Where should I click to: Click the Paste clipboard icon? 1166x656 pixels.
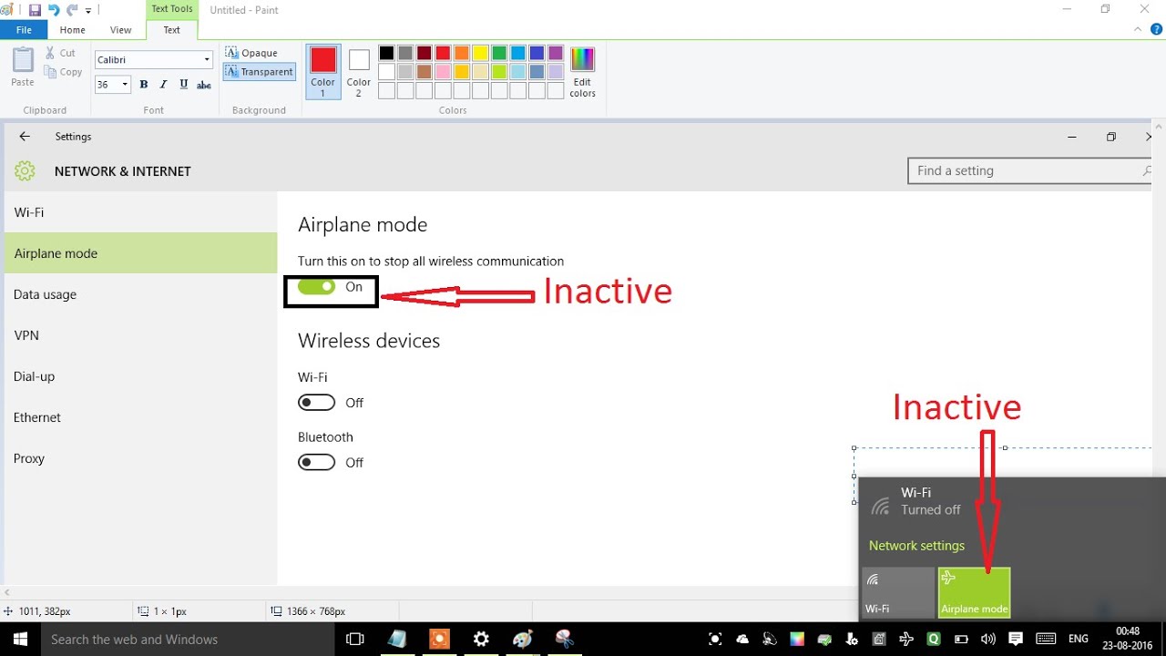tap(23, 60)
